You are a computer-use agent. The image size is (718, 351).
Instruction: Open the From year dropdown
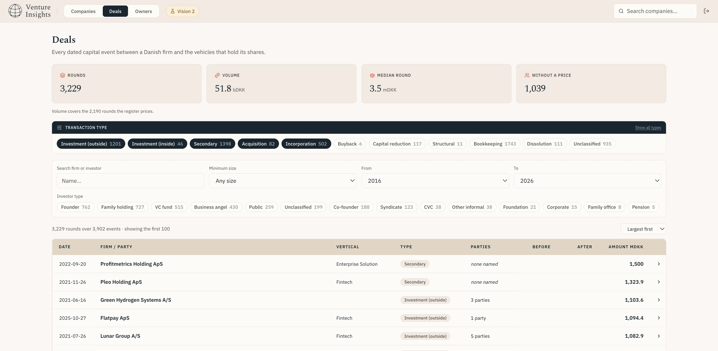[x=435, y=181]
